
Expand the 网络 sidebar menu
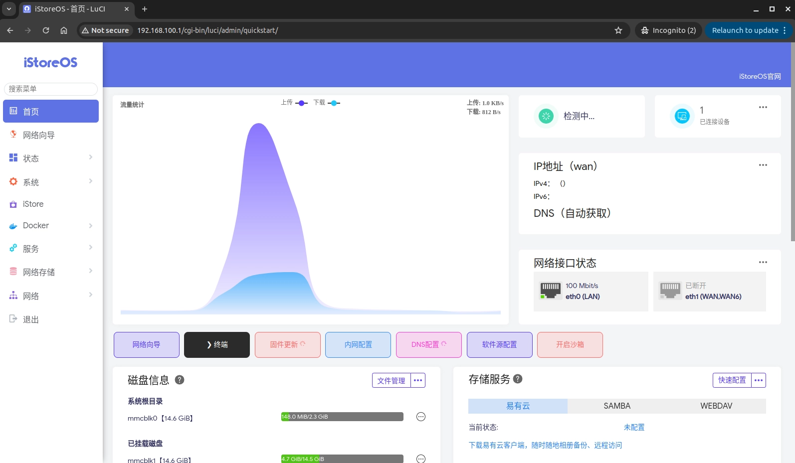(51, 296)
